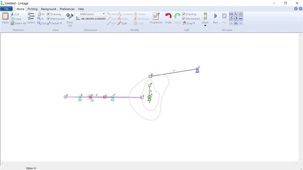The image size is (303, 170).
Task: Select slider J at rod's right end
Action: 142,97
